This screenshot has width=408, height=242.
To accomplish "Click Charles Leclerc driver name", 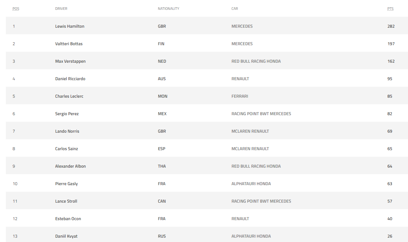I will tap(69, 96).
